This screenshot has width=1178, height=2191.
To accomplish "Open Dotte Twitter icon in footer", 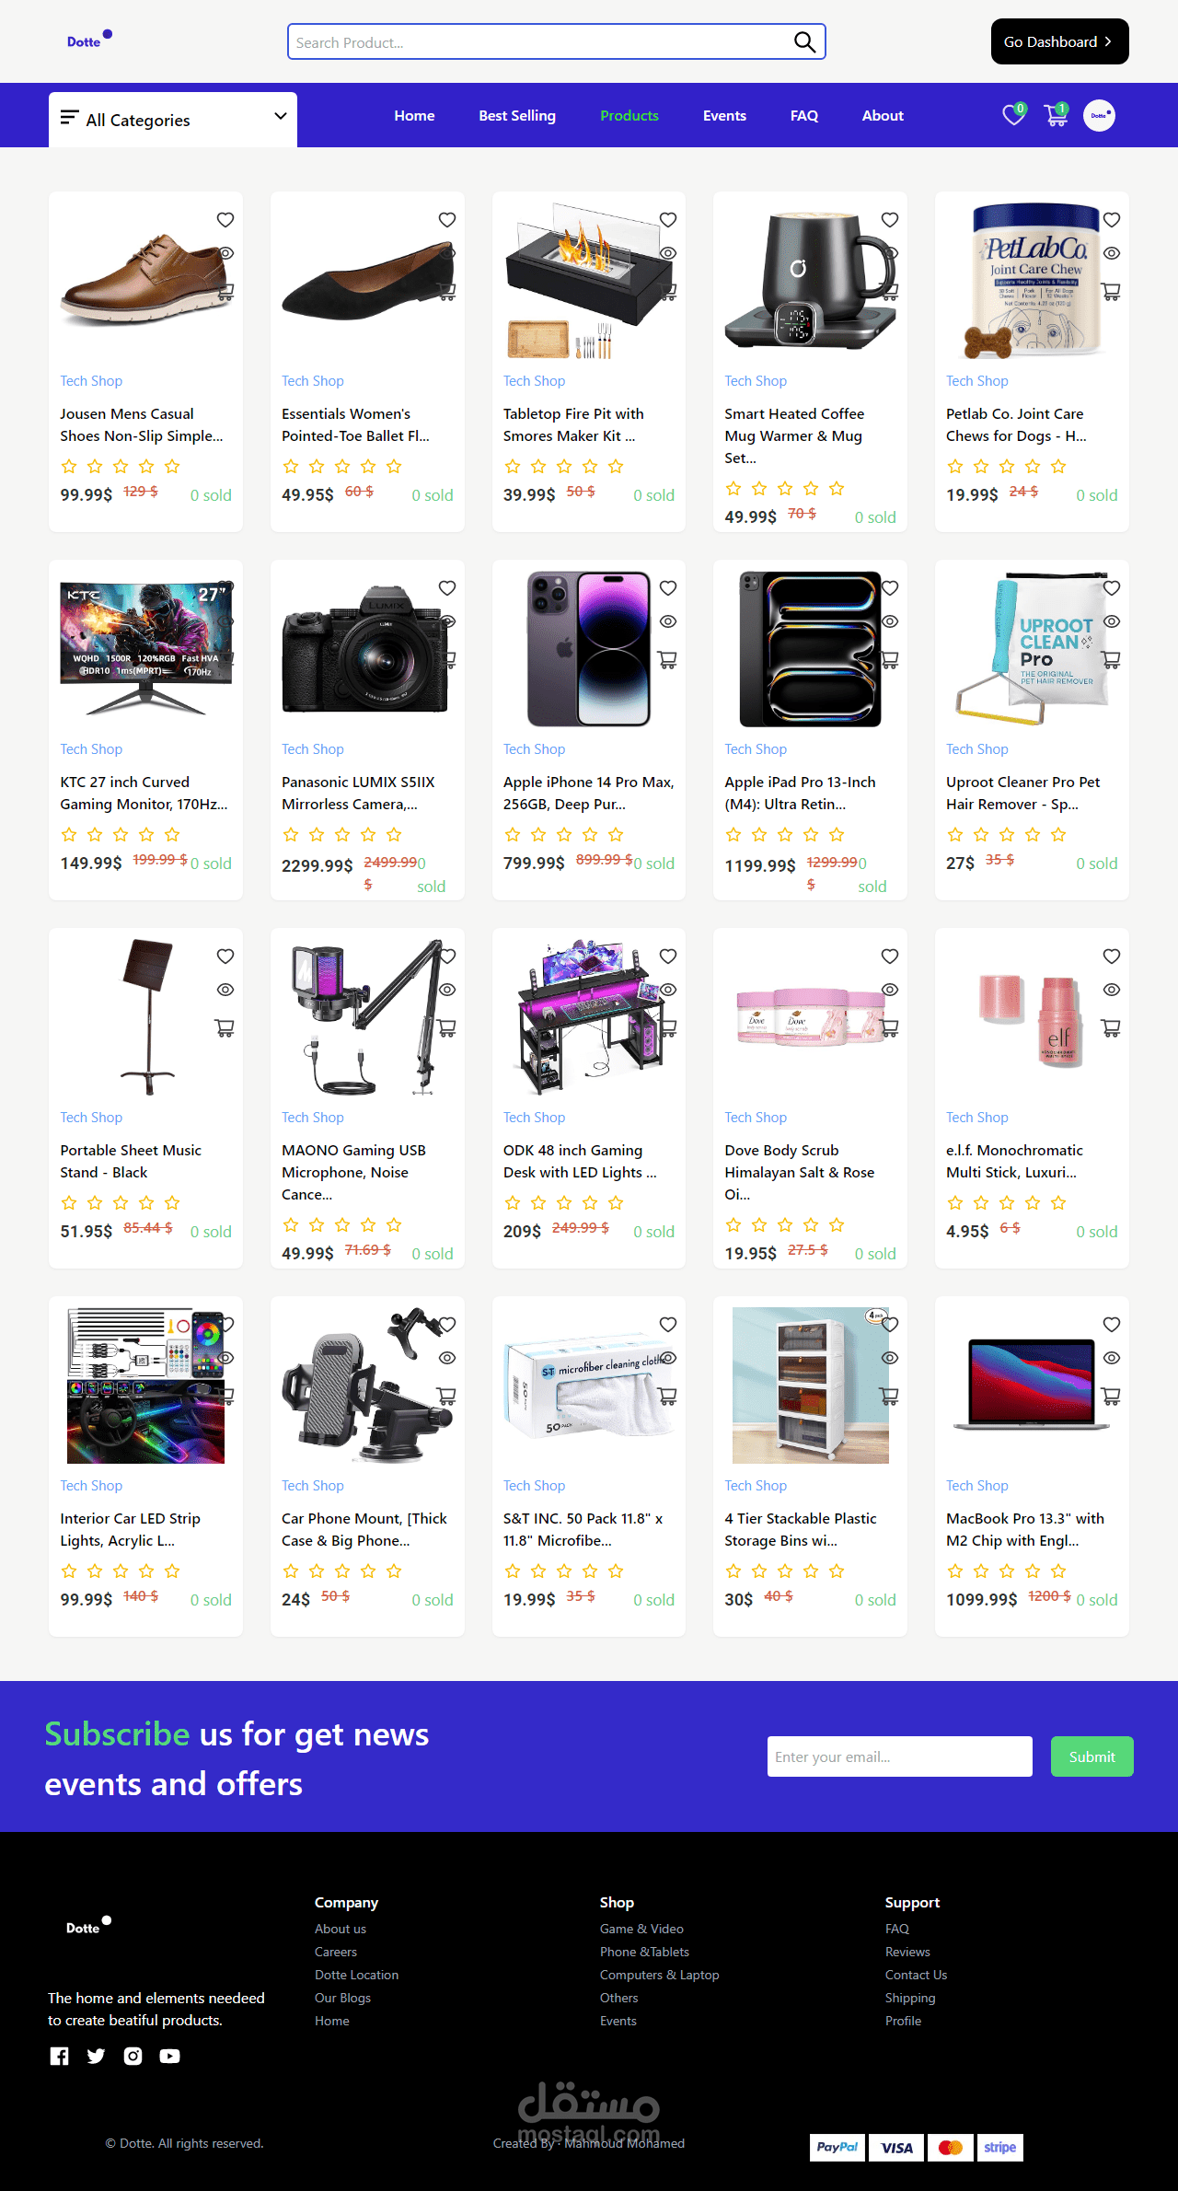I will (96, 2056).
